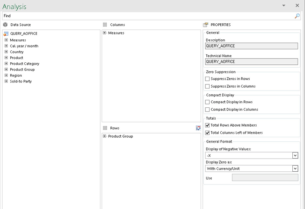This screenshot has height=209, width=305.
Task: Expand Product Group in Rows area
Action: pyautogui.click(x=104, y=136)
